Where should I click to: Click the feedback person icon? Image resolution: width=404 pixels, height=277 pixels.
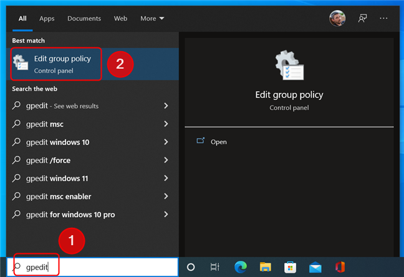362,18
